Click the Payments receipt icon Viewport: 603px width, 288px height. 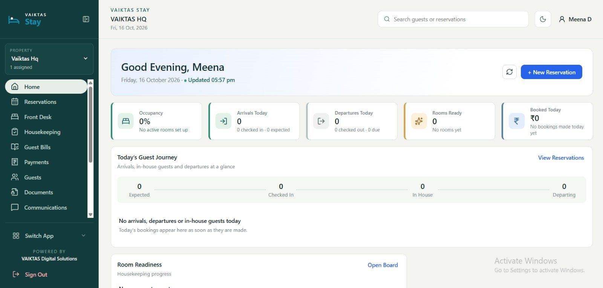[x=15, y=162]
